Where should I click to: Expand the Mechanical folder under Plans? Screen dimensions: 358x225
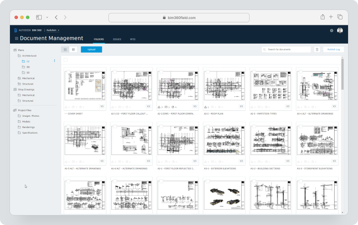(19, 78)
